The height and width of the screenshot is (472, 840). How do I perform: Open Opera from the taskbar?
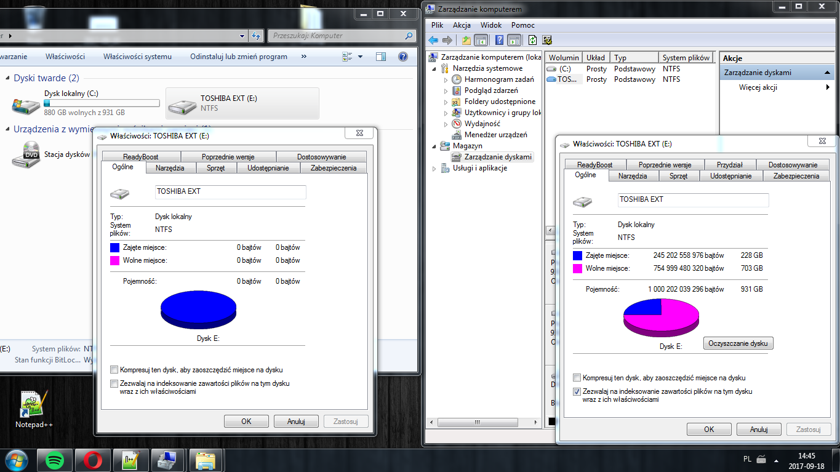click(92, 460)
